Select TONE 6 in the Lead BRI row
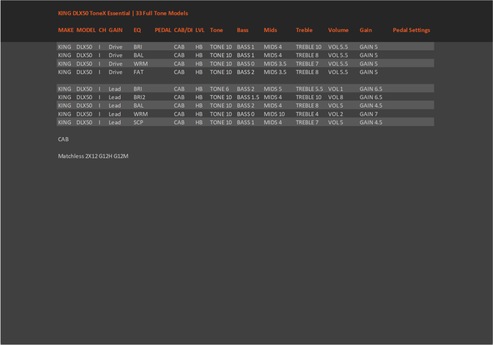The height and width of the screenshot is (345, 493). 220,89
